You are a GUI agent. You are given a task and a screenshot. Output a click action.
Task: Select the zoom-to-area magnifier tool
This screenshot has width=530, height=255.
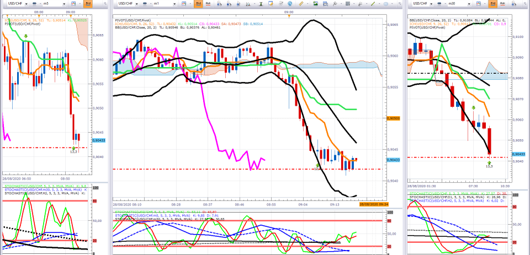point(248,3)
